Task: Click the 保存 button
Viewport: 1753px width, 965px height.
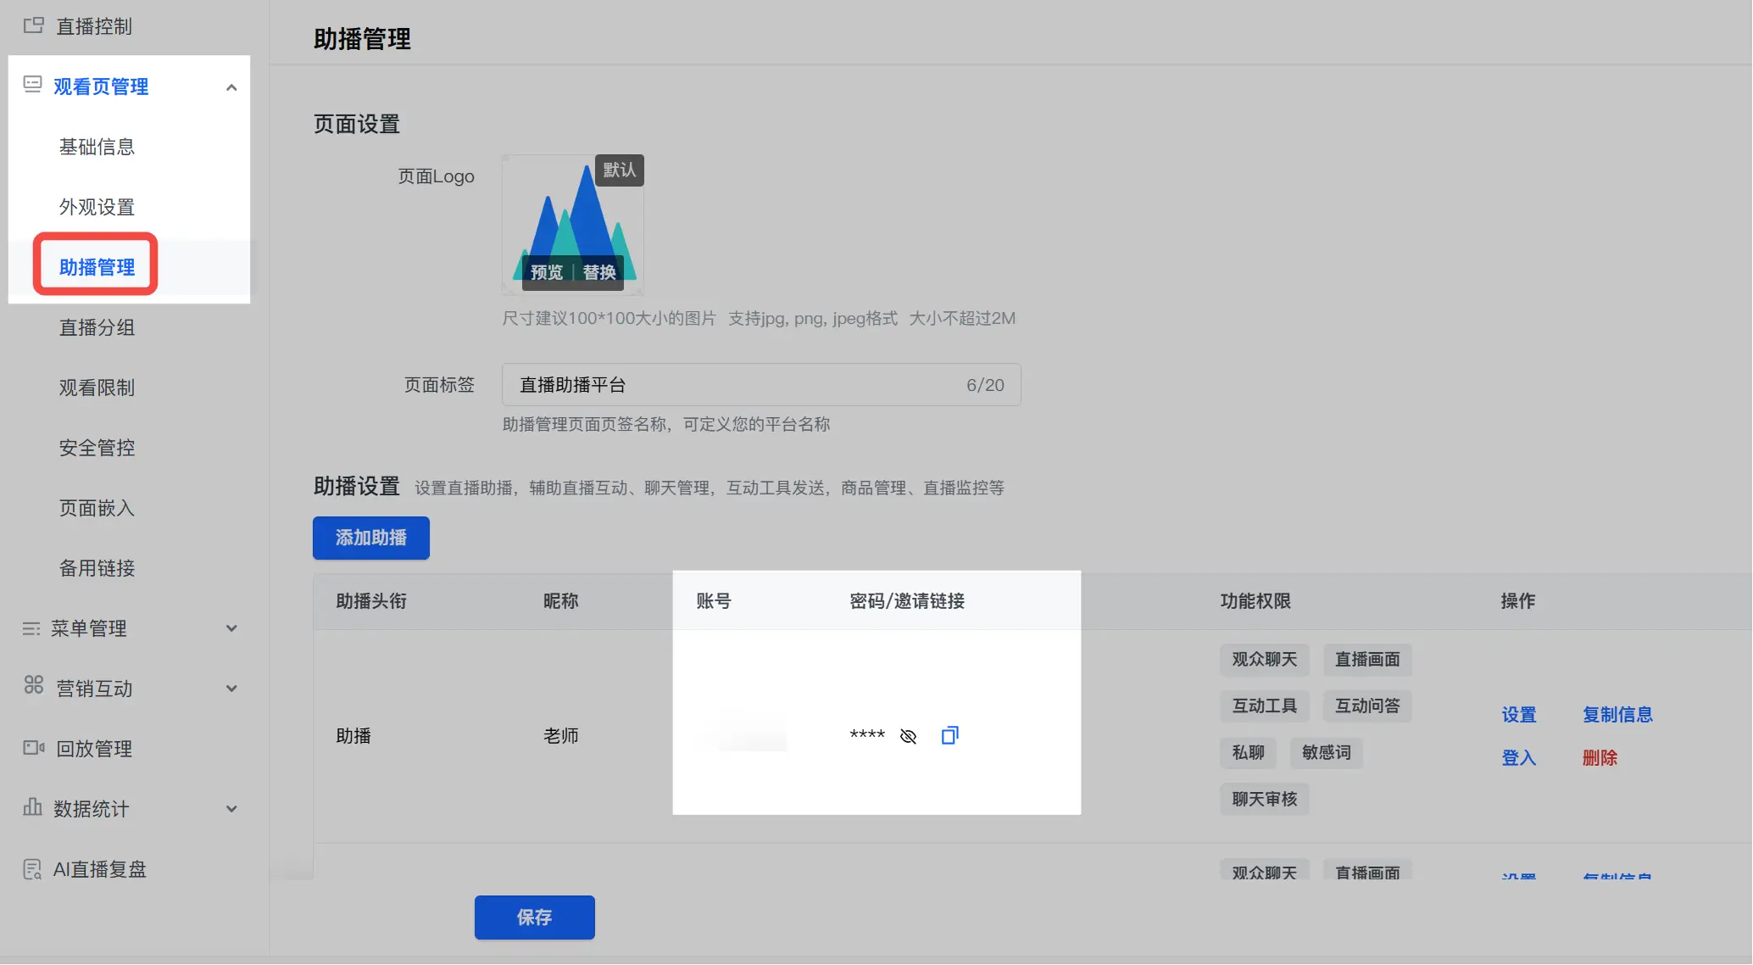Action: pyautogui.click(x=535, y=918)
